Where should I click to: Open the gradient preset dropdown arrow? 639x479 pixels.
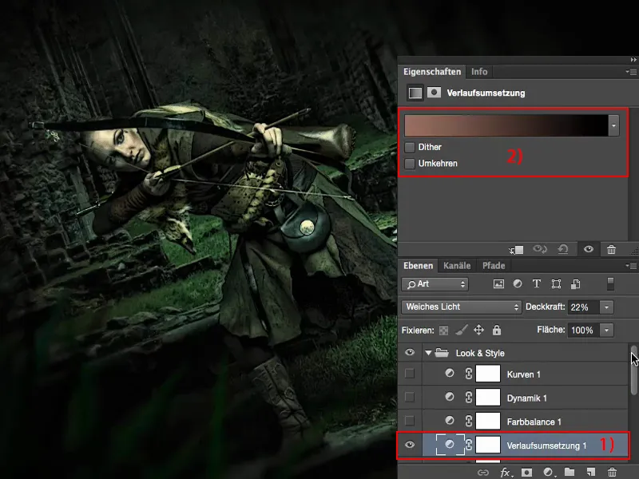[613, 125]
